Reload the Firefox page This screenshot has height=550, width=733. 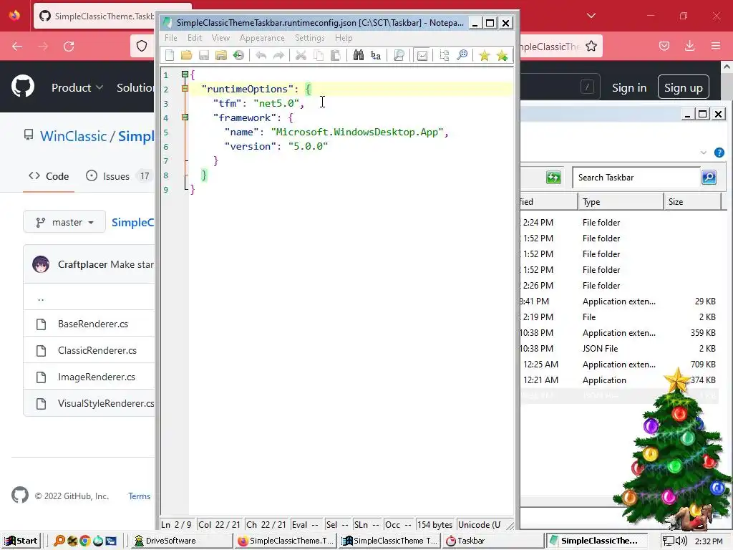[x=69, y=47]
